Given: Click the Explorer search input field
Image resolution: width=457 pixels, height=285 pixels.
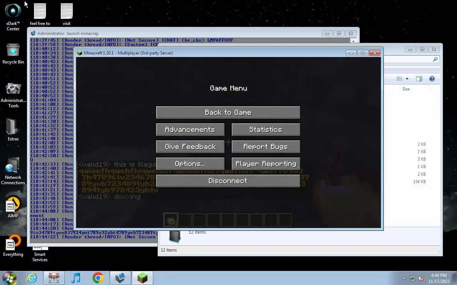Looking at the screenshot, I should [411, 59].
